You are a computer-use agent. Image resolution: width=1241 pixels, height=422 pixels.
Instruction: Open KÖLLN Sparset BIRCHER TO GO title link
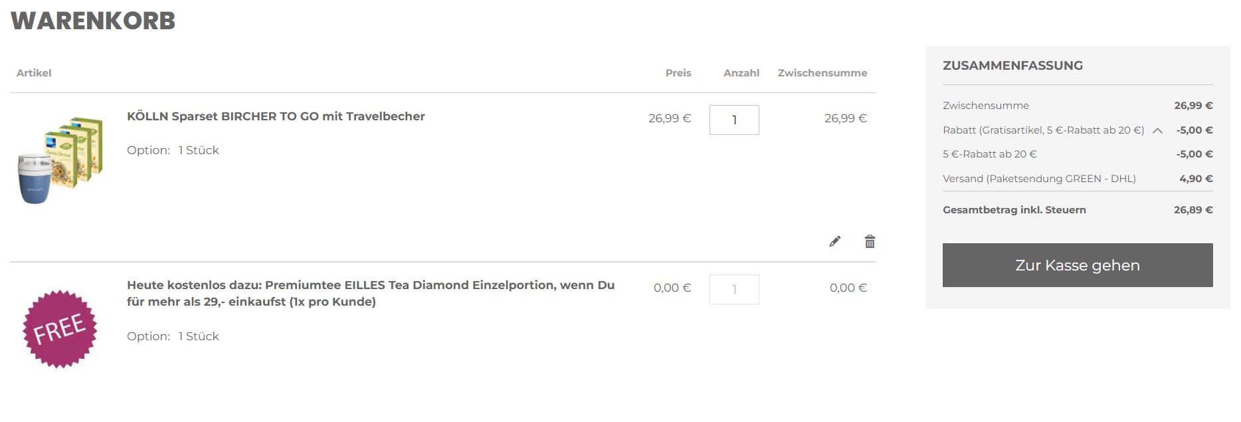276,116
